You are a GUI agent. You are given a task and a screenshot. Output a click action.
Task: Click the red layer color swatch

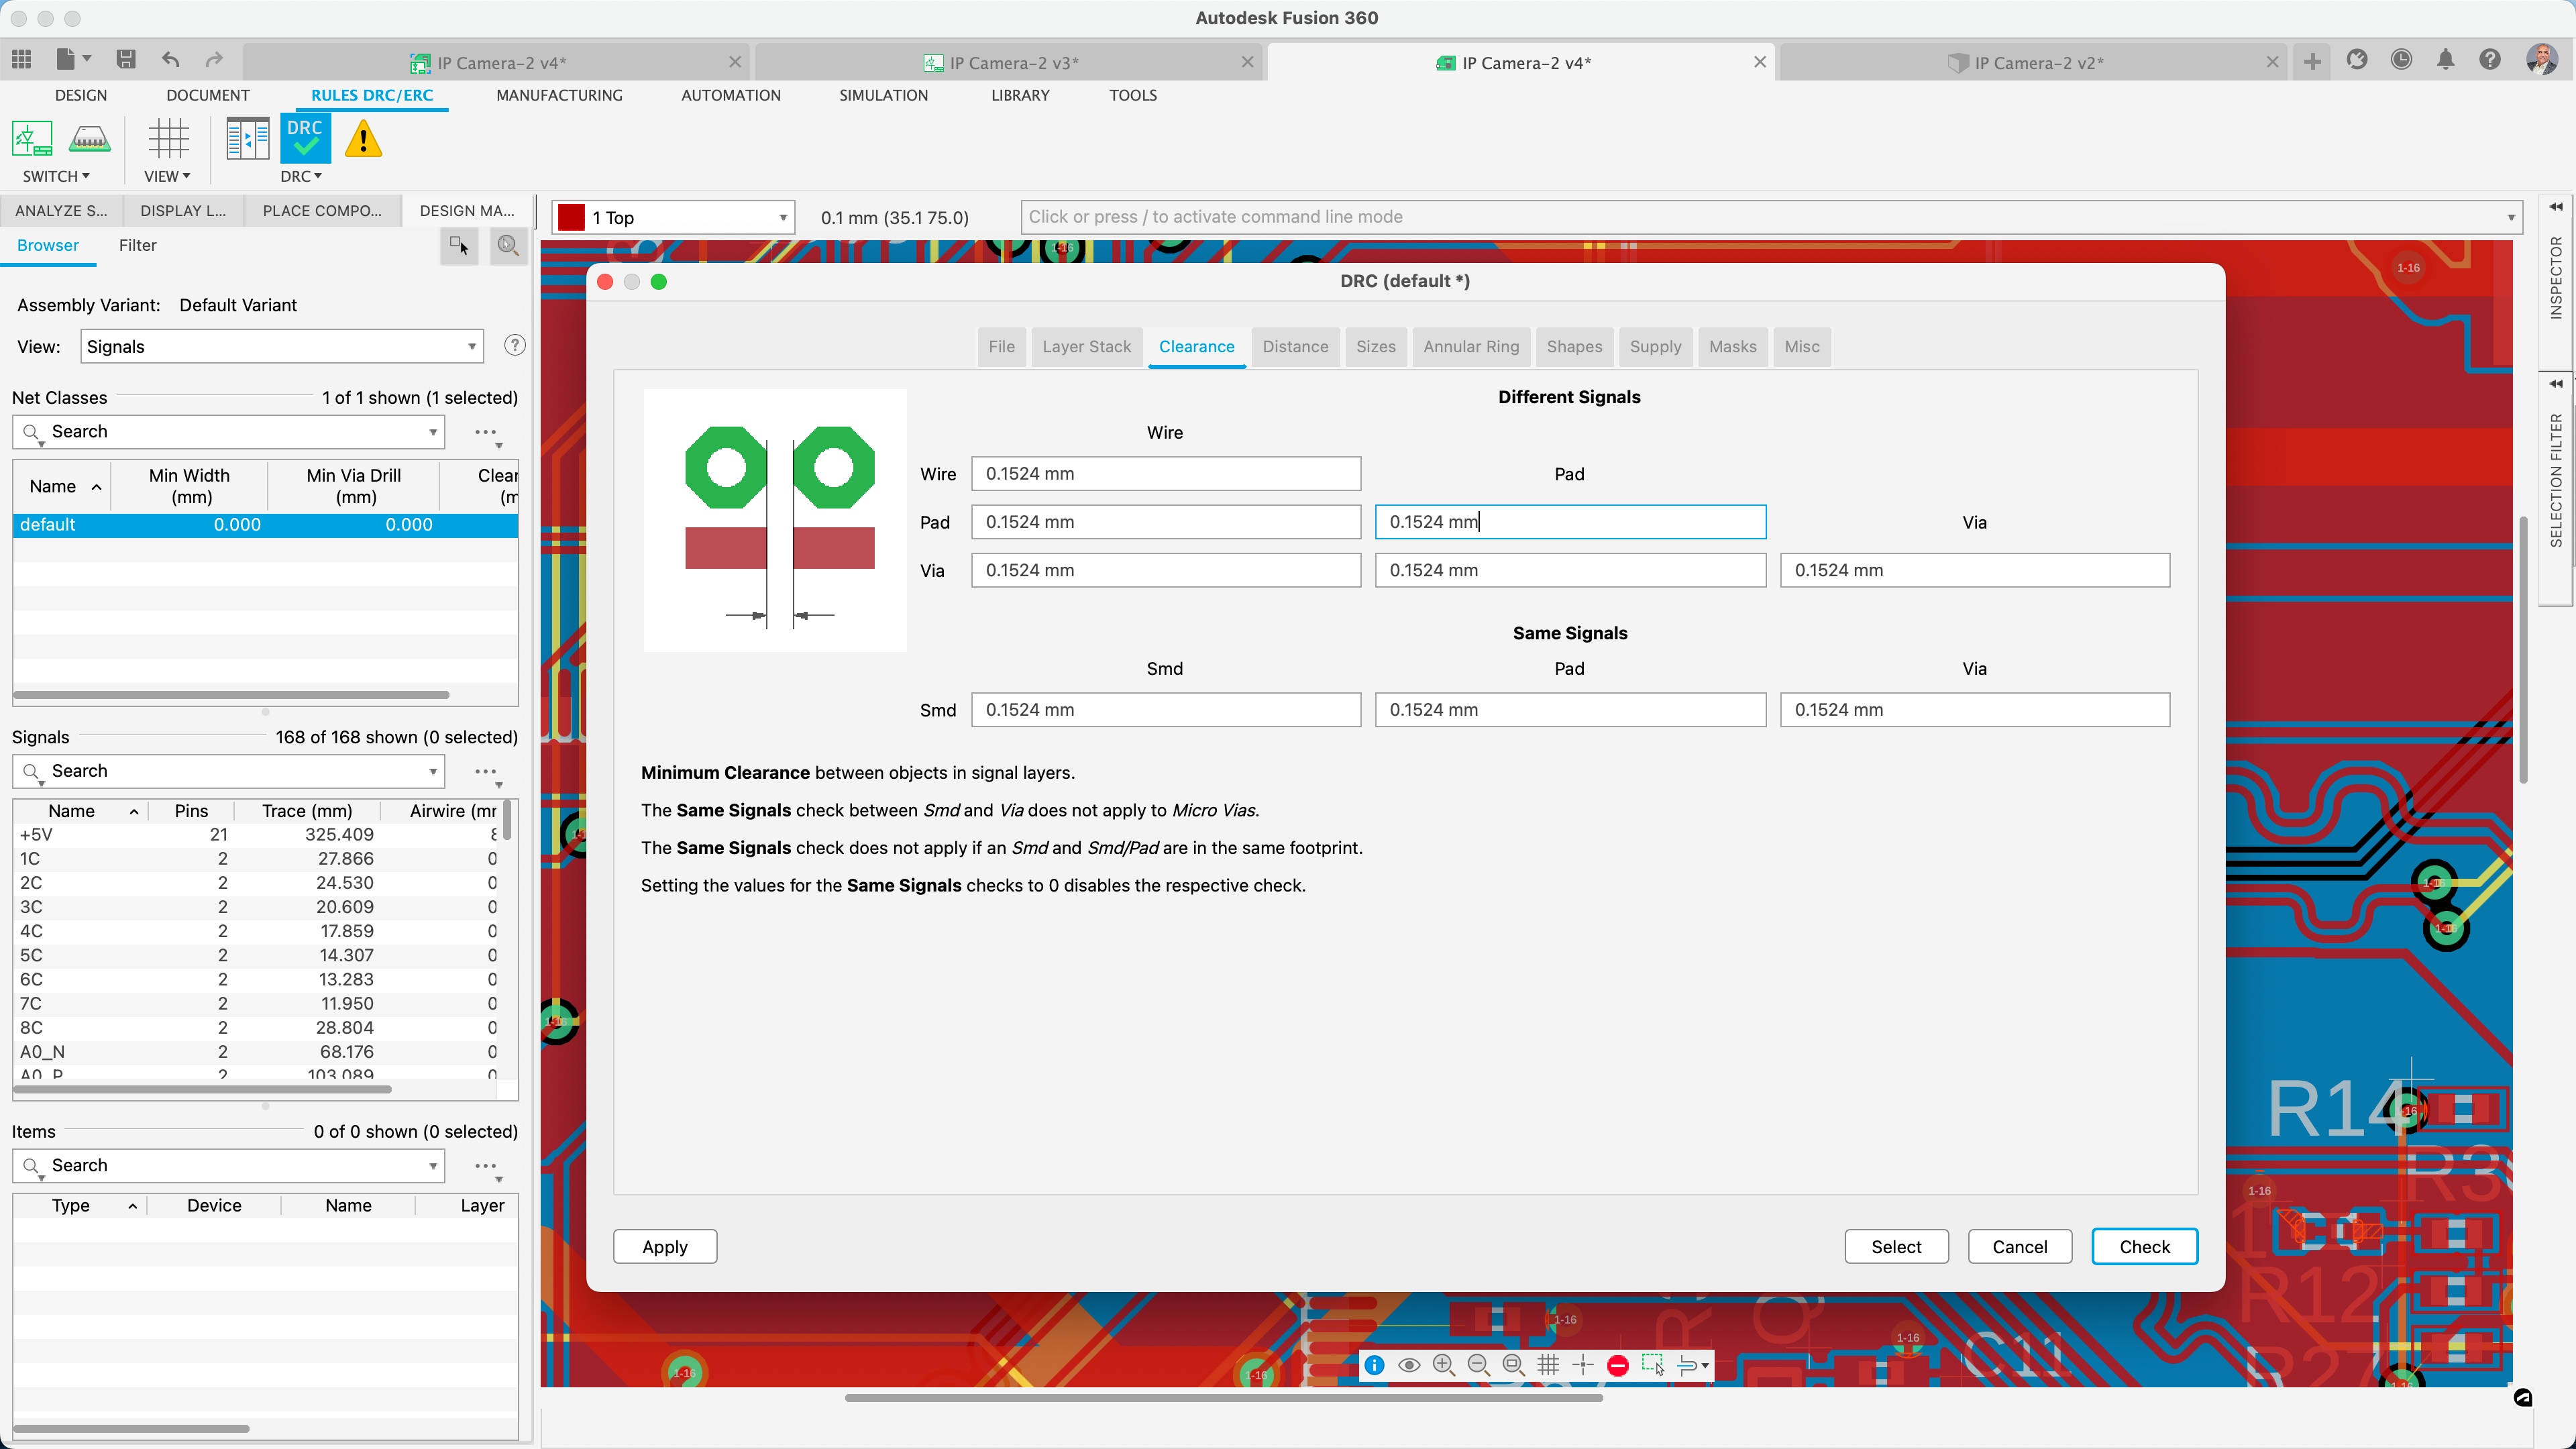[571, 217]
